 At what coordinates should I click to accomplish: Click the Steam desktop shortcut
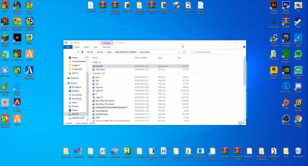click(298, 22)
